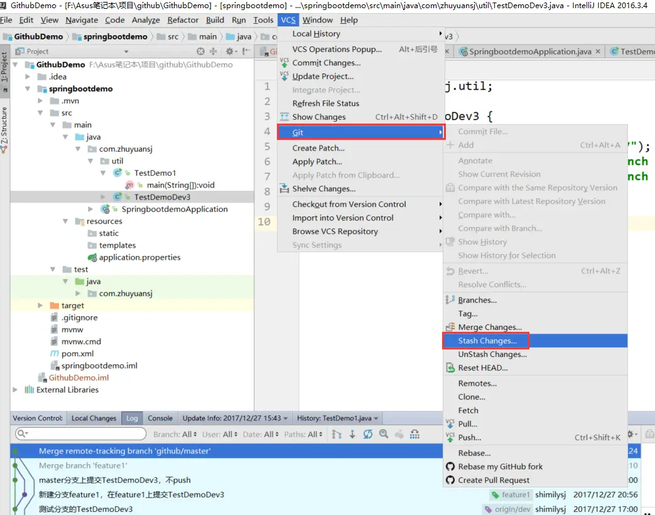This screenshot has width=655, height=515.
Task: Collapse the src folder node
Action: pos(40,113)
